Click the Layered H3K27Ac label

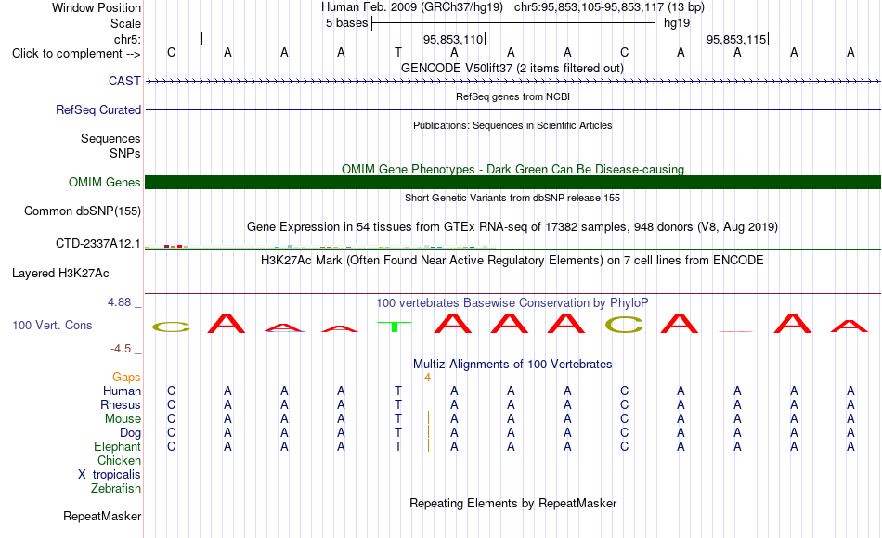pyautogui.click(x=60, y=274)
